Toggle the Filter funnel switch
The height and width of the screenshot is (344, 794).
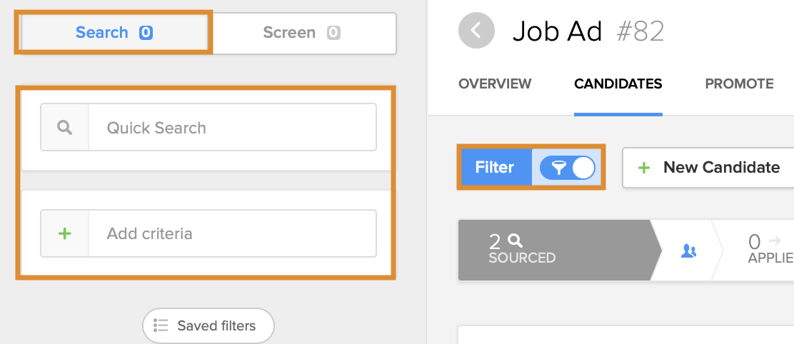(x=567, y=168)
